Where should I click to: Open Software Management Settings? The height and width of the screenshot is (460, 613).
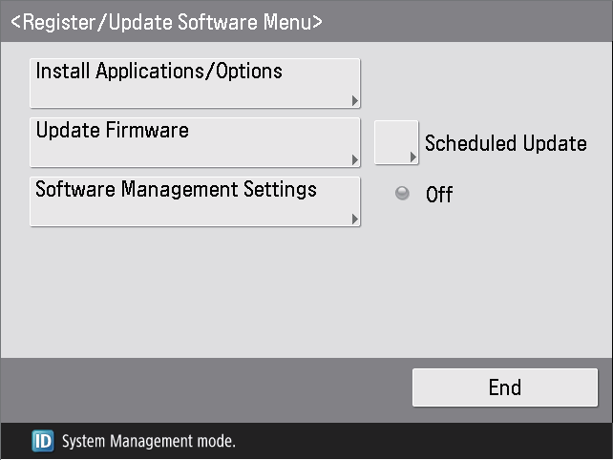click(x=195, y=201)
